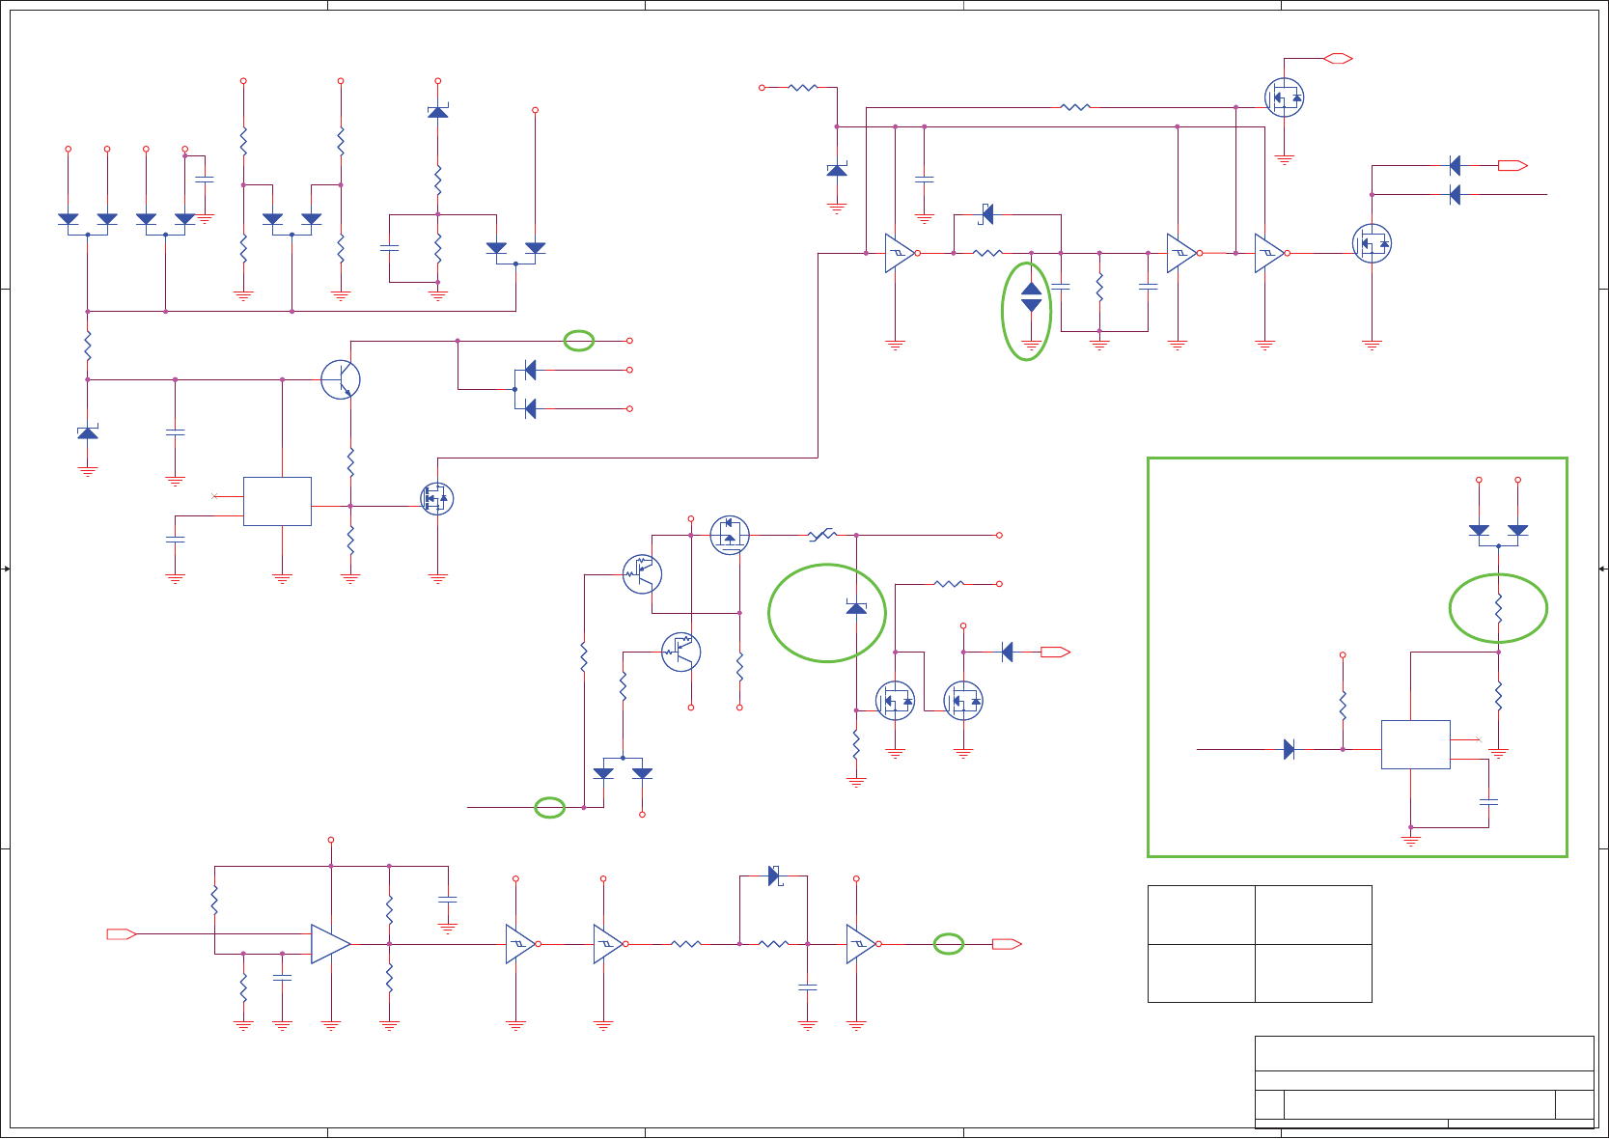Select the last Schmitt buffer before the bottom output port
Screen dimensions: 1609x1139
click(x=862, y=944)
